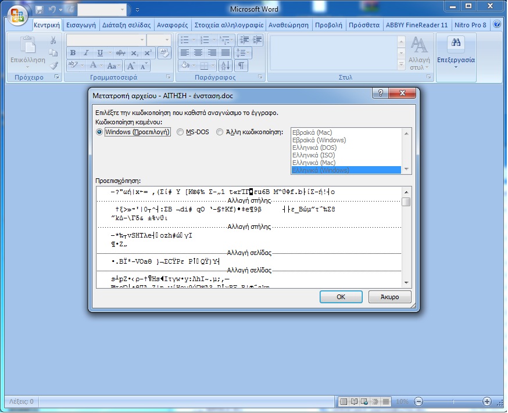Open Πρόχειρο clipboard pane launcher
This screenshot has width=508, height=413.
click(x=57, y=77)
